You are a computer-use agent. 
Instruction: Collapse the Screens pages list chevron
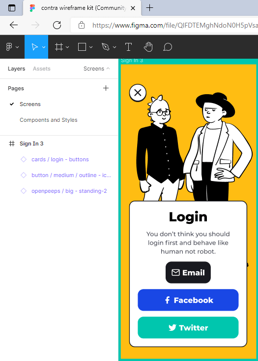point(108,69)
